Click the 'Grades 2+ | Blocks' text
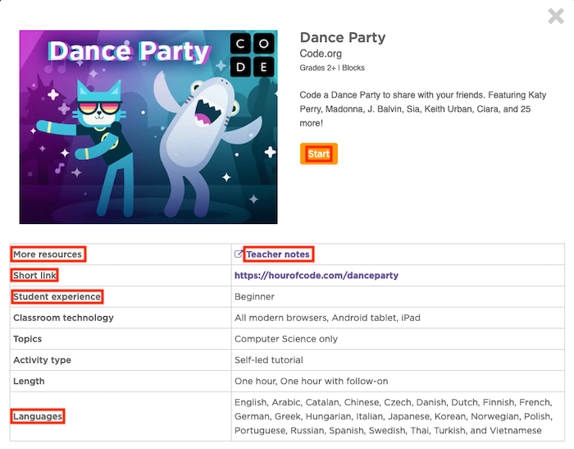Screen dimensions: 574x449 (x=332, y=68)
